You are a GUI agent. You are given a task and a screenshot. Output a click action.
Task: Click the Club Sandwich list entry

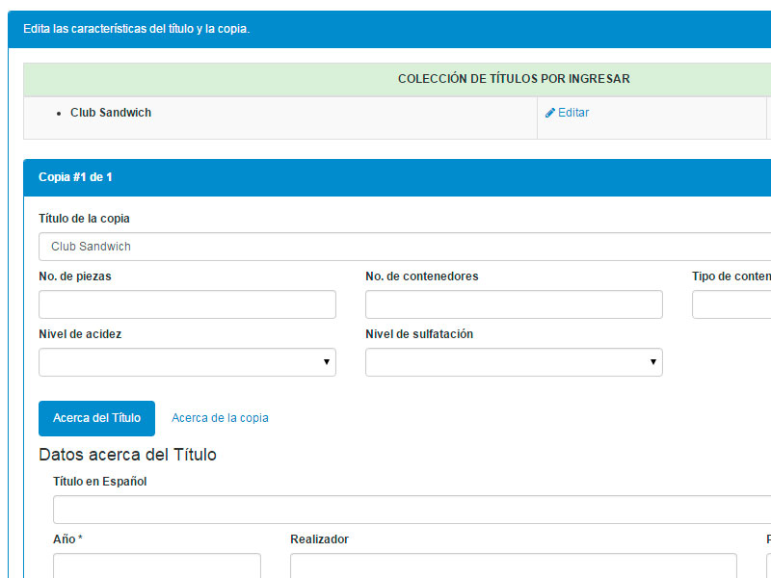tap(111, 113)
